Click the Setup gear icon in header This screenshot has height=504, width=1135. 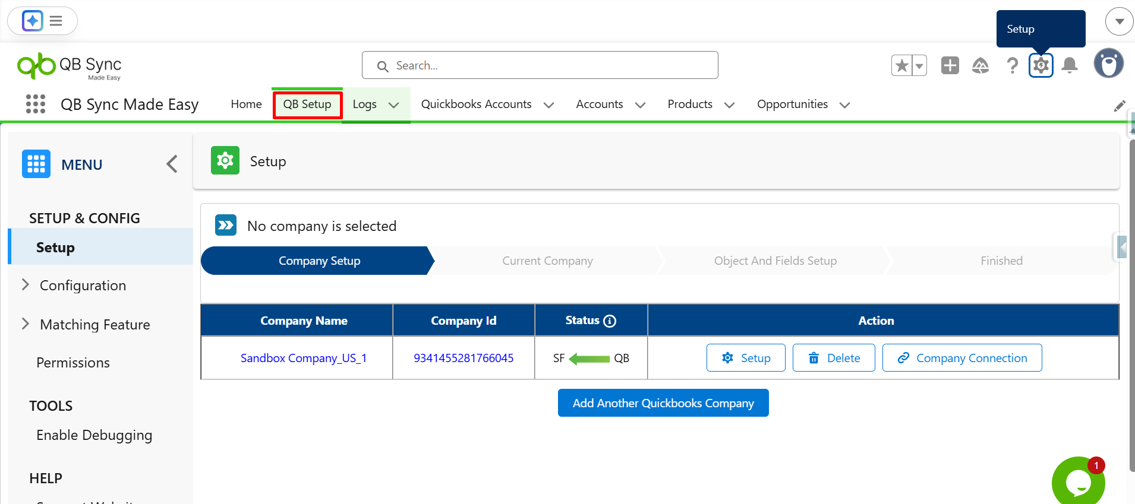click(x=1041, y=65)
